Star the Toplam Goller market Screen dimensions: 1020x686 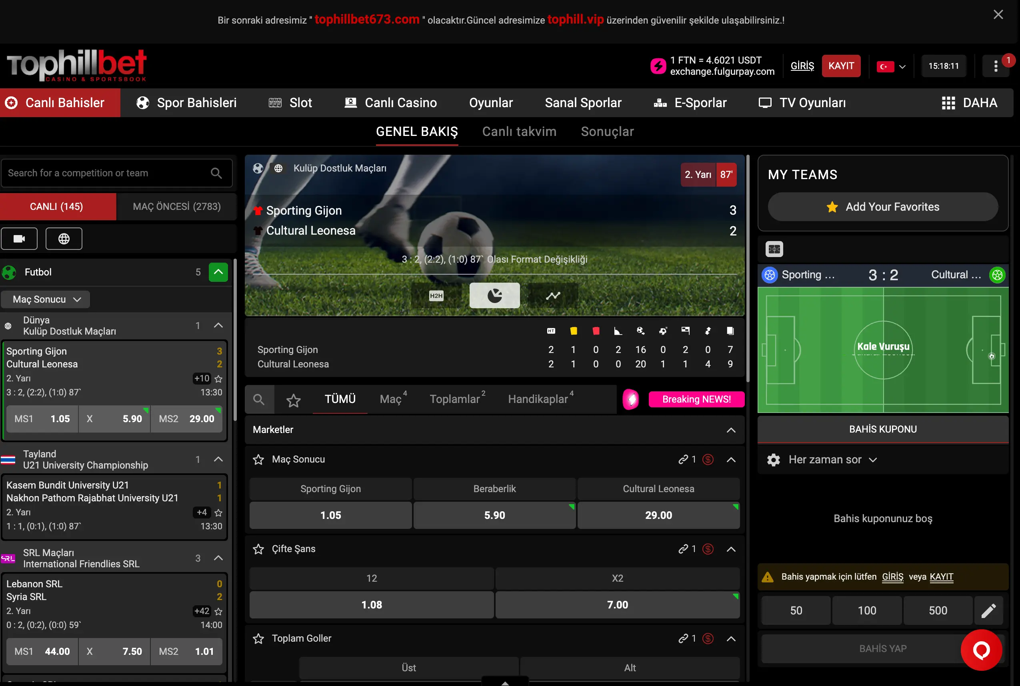tap(258, 639)
